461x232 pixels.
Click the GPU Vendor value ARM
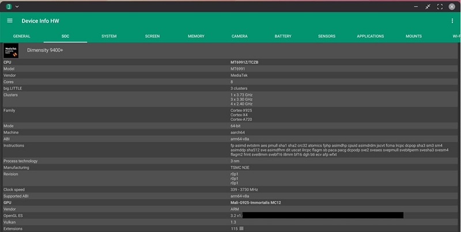[x=235, y=209]
